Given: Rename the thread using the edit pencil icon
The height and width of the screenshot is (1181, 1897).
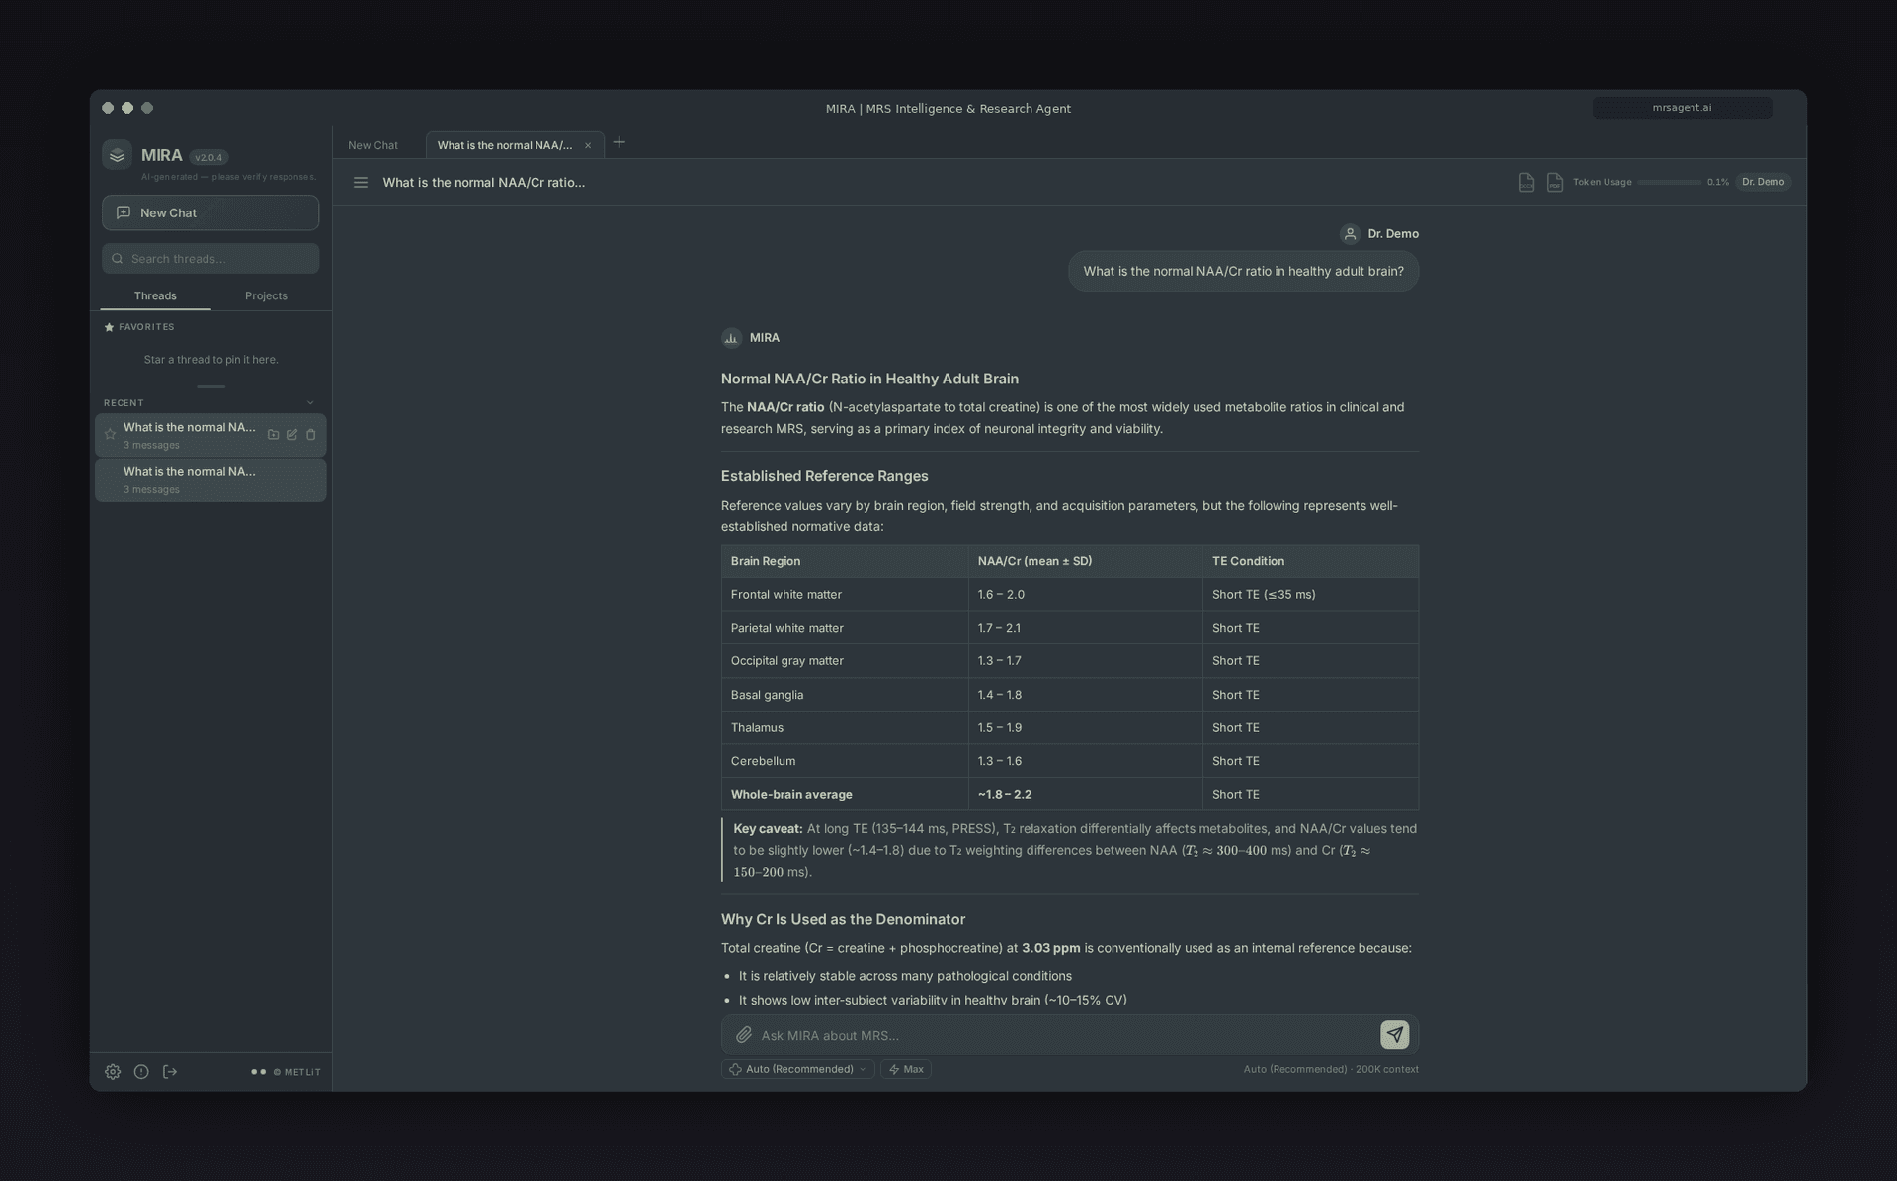Looking at the screenshot, I should click(291, 435).
